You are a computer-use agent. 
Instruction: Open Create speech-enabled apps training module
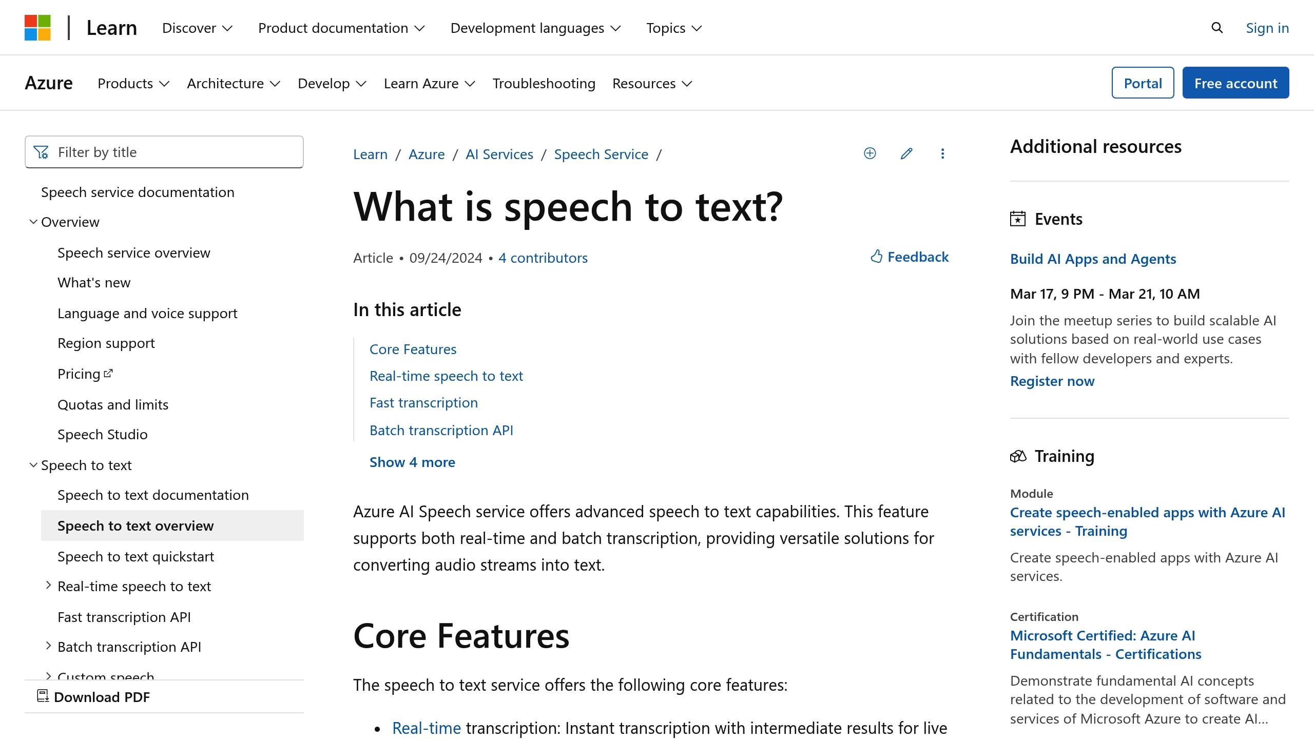[x=1148, y=521]
